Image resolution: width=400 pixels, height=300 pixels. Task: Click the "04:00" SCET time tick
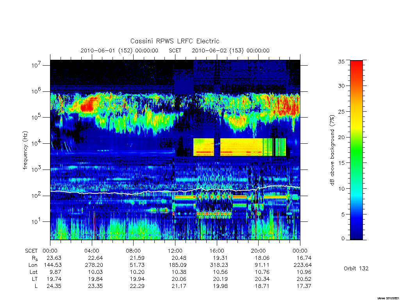coord(92,251)
